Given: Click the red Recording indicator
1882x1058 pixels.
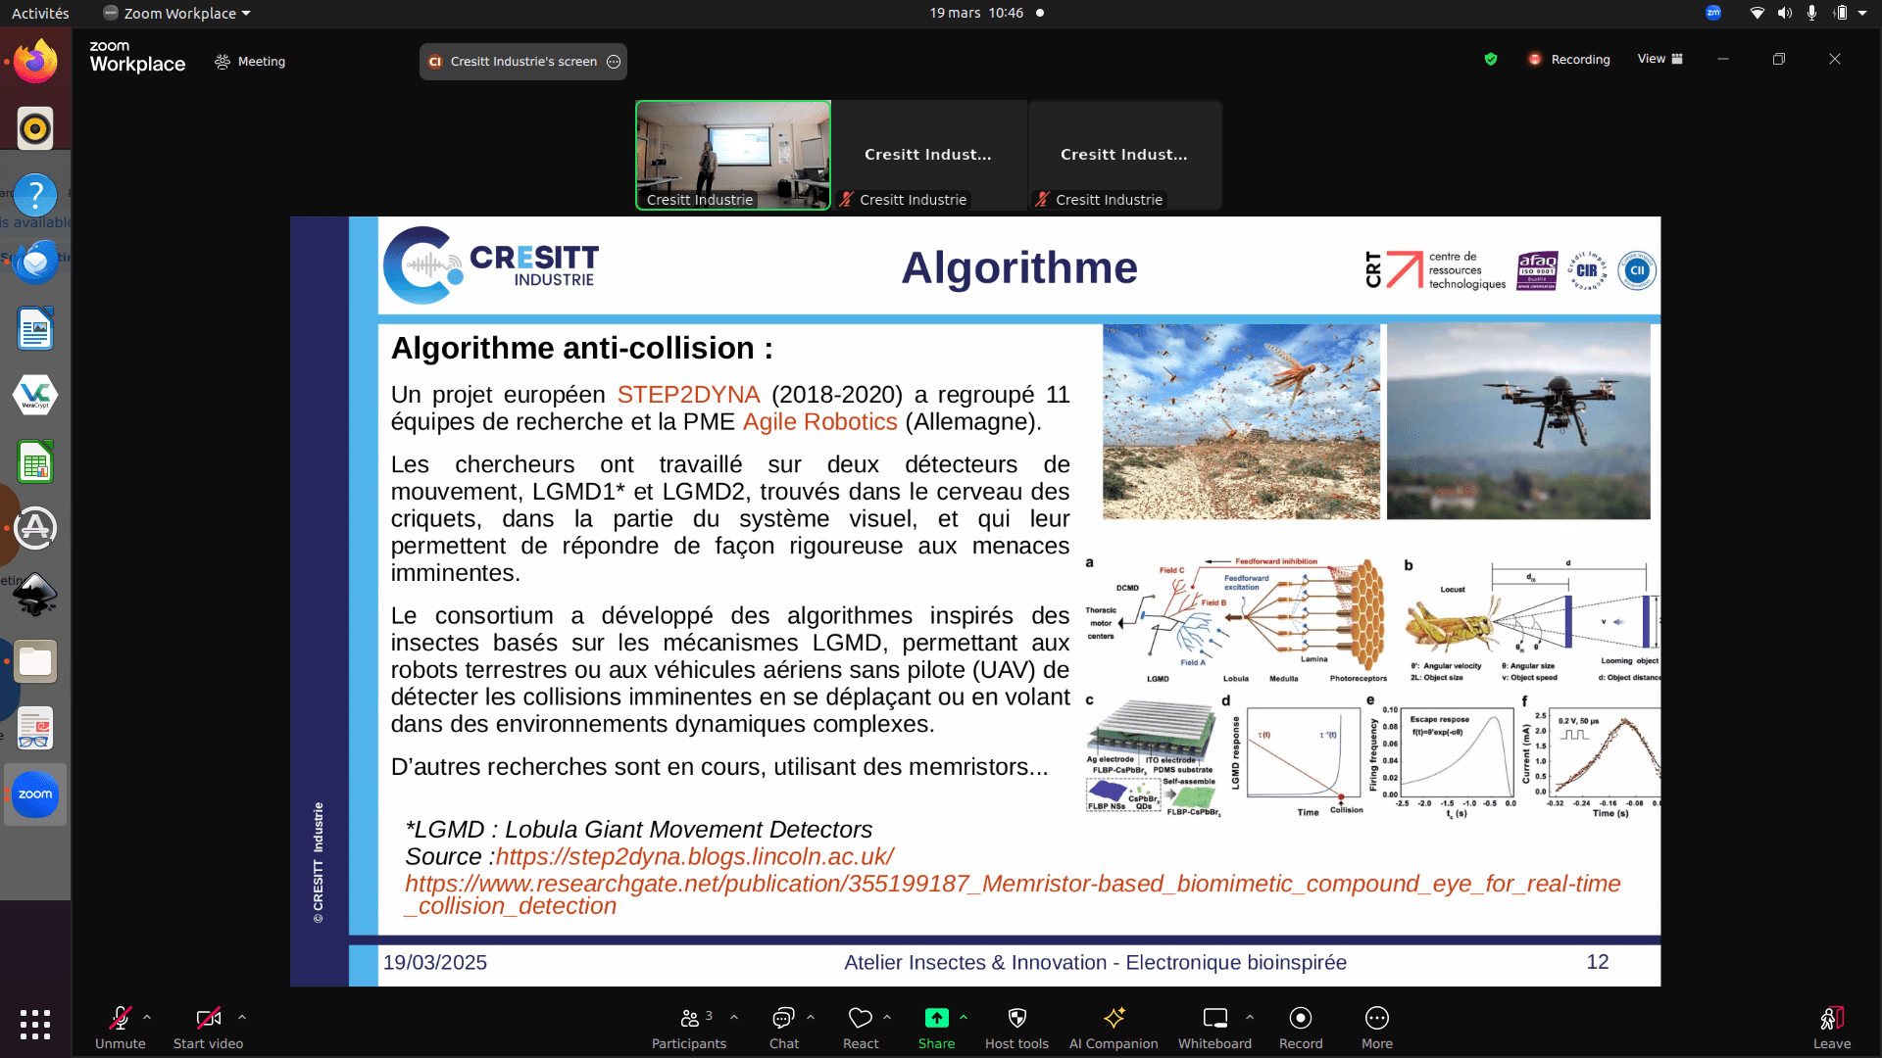Looking at the screenshot, I should point(1568,60).
